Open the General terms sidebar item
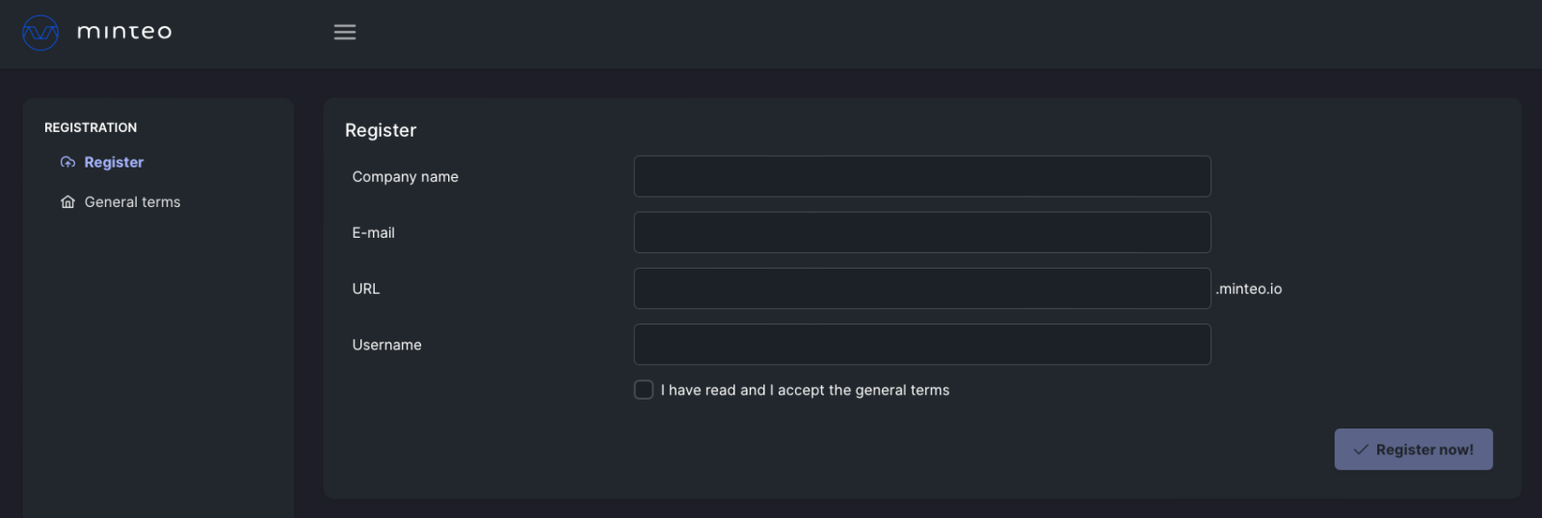Screen dimensions: 1542x518 click(x=132, y=202)
